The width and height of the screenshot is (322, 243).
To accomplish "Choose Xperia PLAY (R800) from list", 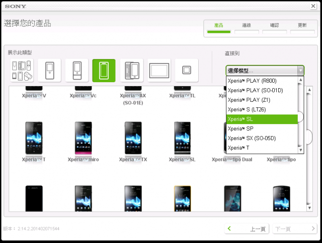I will coord(262,81).
